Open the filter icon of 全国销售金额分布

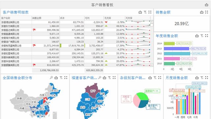tap(61, 78)
